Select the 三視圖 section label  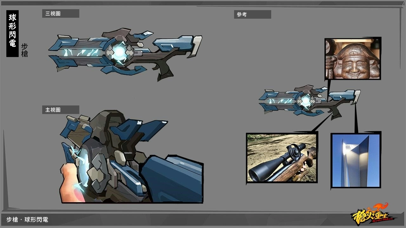point(61,14)
